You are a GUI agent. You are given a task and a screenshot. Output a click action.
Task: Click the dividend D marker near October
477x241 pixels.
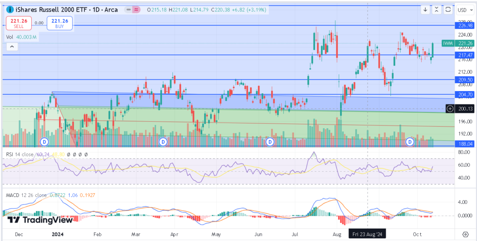coord(410,142)
